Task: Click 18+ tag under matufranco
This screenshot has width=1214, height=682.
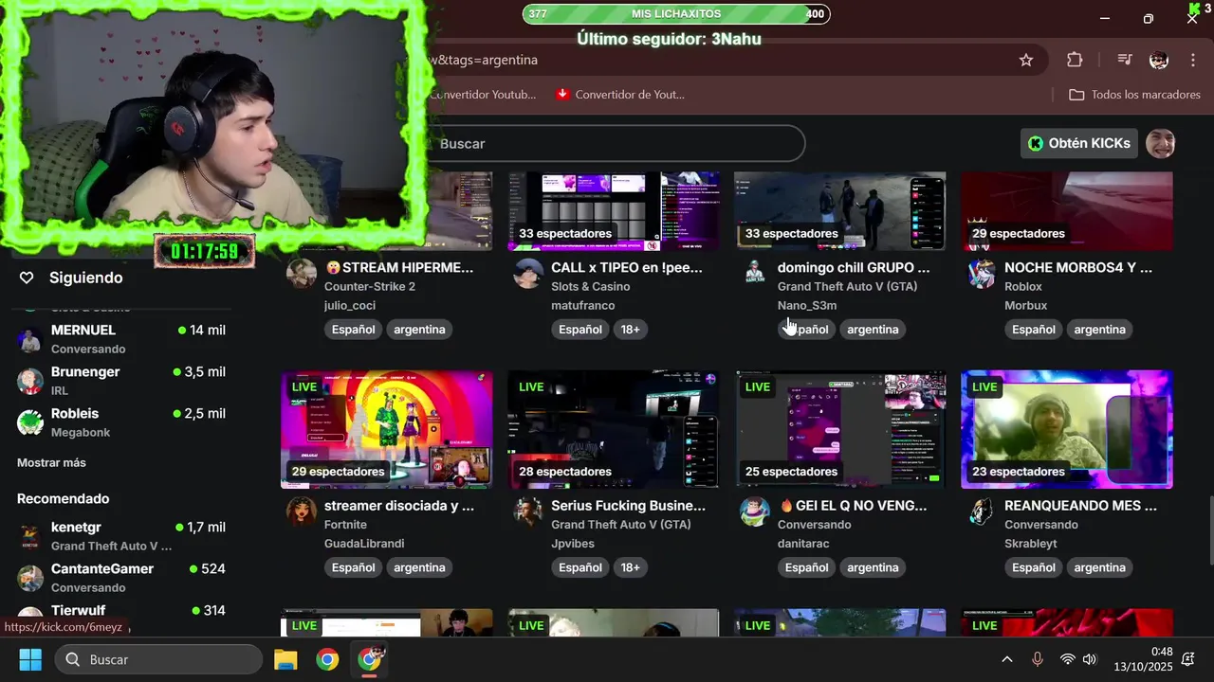Action: pyautogui.click(x=630, y=330)
